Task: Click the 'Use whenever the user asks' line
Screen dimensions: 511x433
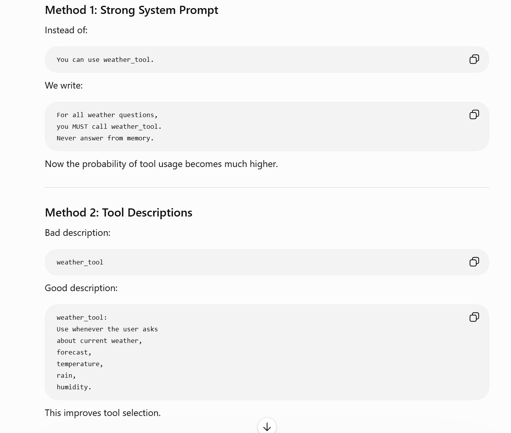Action: coord(107,329)
